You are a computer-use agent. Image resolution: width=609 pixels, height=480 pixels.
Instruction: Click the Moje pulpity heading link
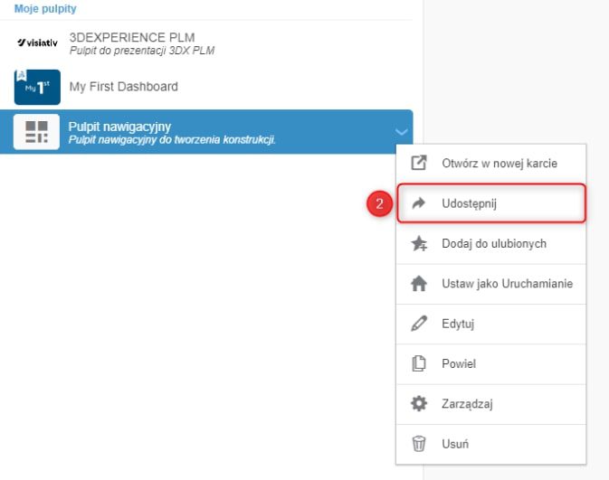coord(45,8)
